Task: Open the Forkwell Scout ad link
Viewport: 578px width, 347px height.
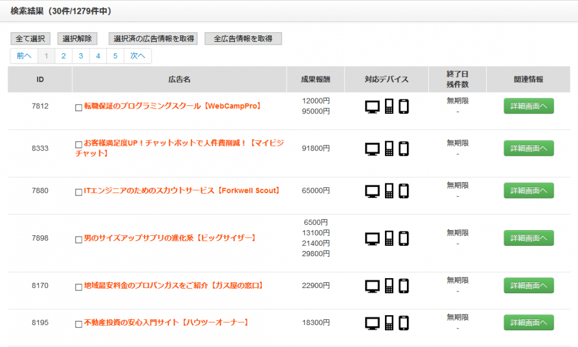Action: point(182,191)
